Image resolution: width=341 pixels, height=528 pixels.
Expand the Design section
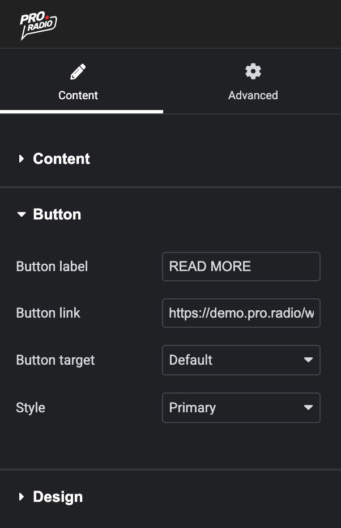click(58, 497)
